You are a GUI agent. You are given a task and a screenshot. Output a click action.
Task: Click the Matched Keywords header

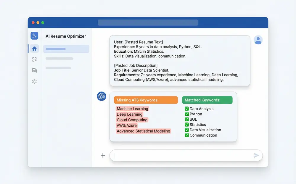(x=207, y=100)
